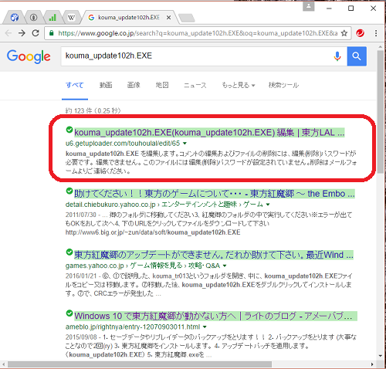Click the horizontal scrollbar thumb
Viewport: 386px width, 369px height.
point(140,364)
